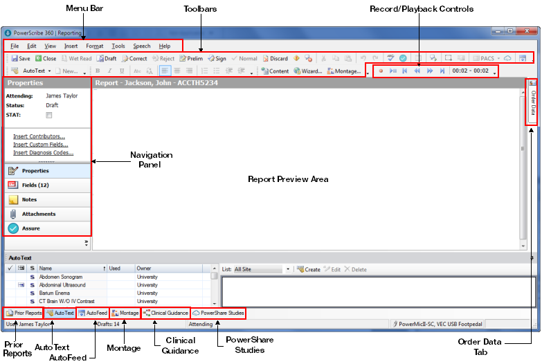Switch to the Clinical Guidance tab
The width and height of the screenshot is (542, 364).
(x=165, y=313)
